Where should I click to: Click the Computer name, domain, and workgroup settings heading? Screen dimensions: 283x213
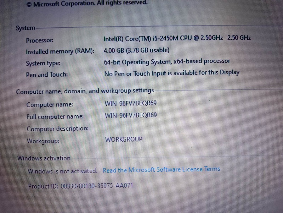coord(85,91)
